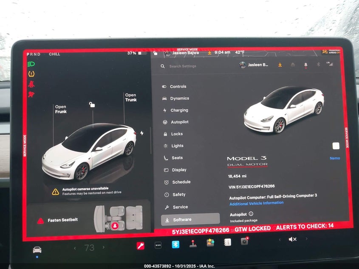
Task: Open the Jasleen B... profile dropdown
Action: 254,65
